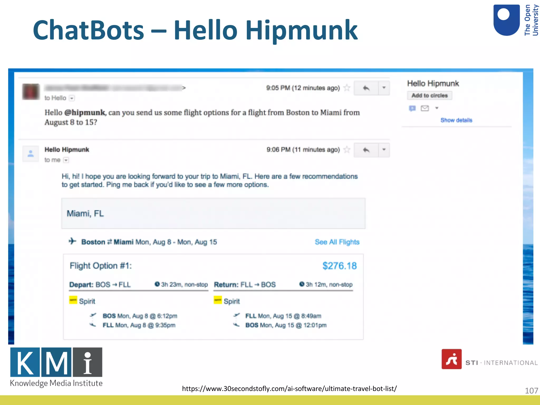Click the Show details link
Viewport: 540px width, 405px height.
coord(456,120)
